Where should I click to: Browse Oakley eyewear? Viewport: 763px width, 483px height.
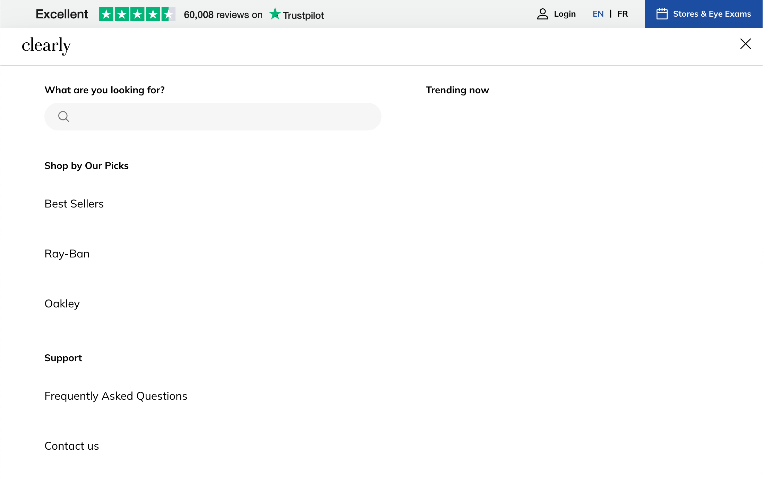[x=62, y=304]
